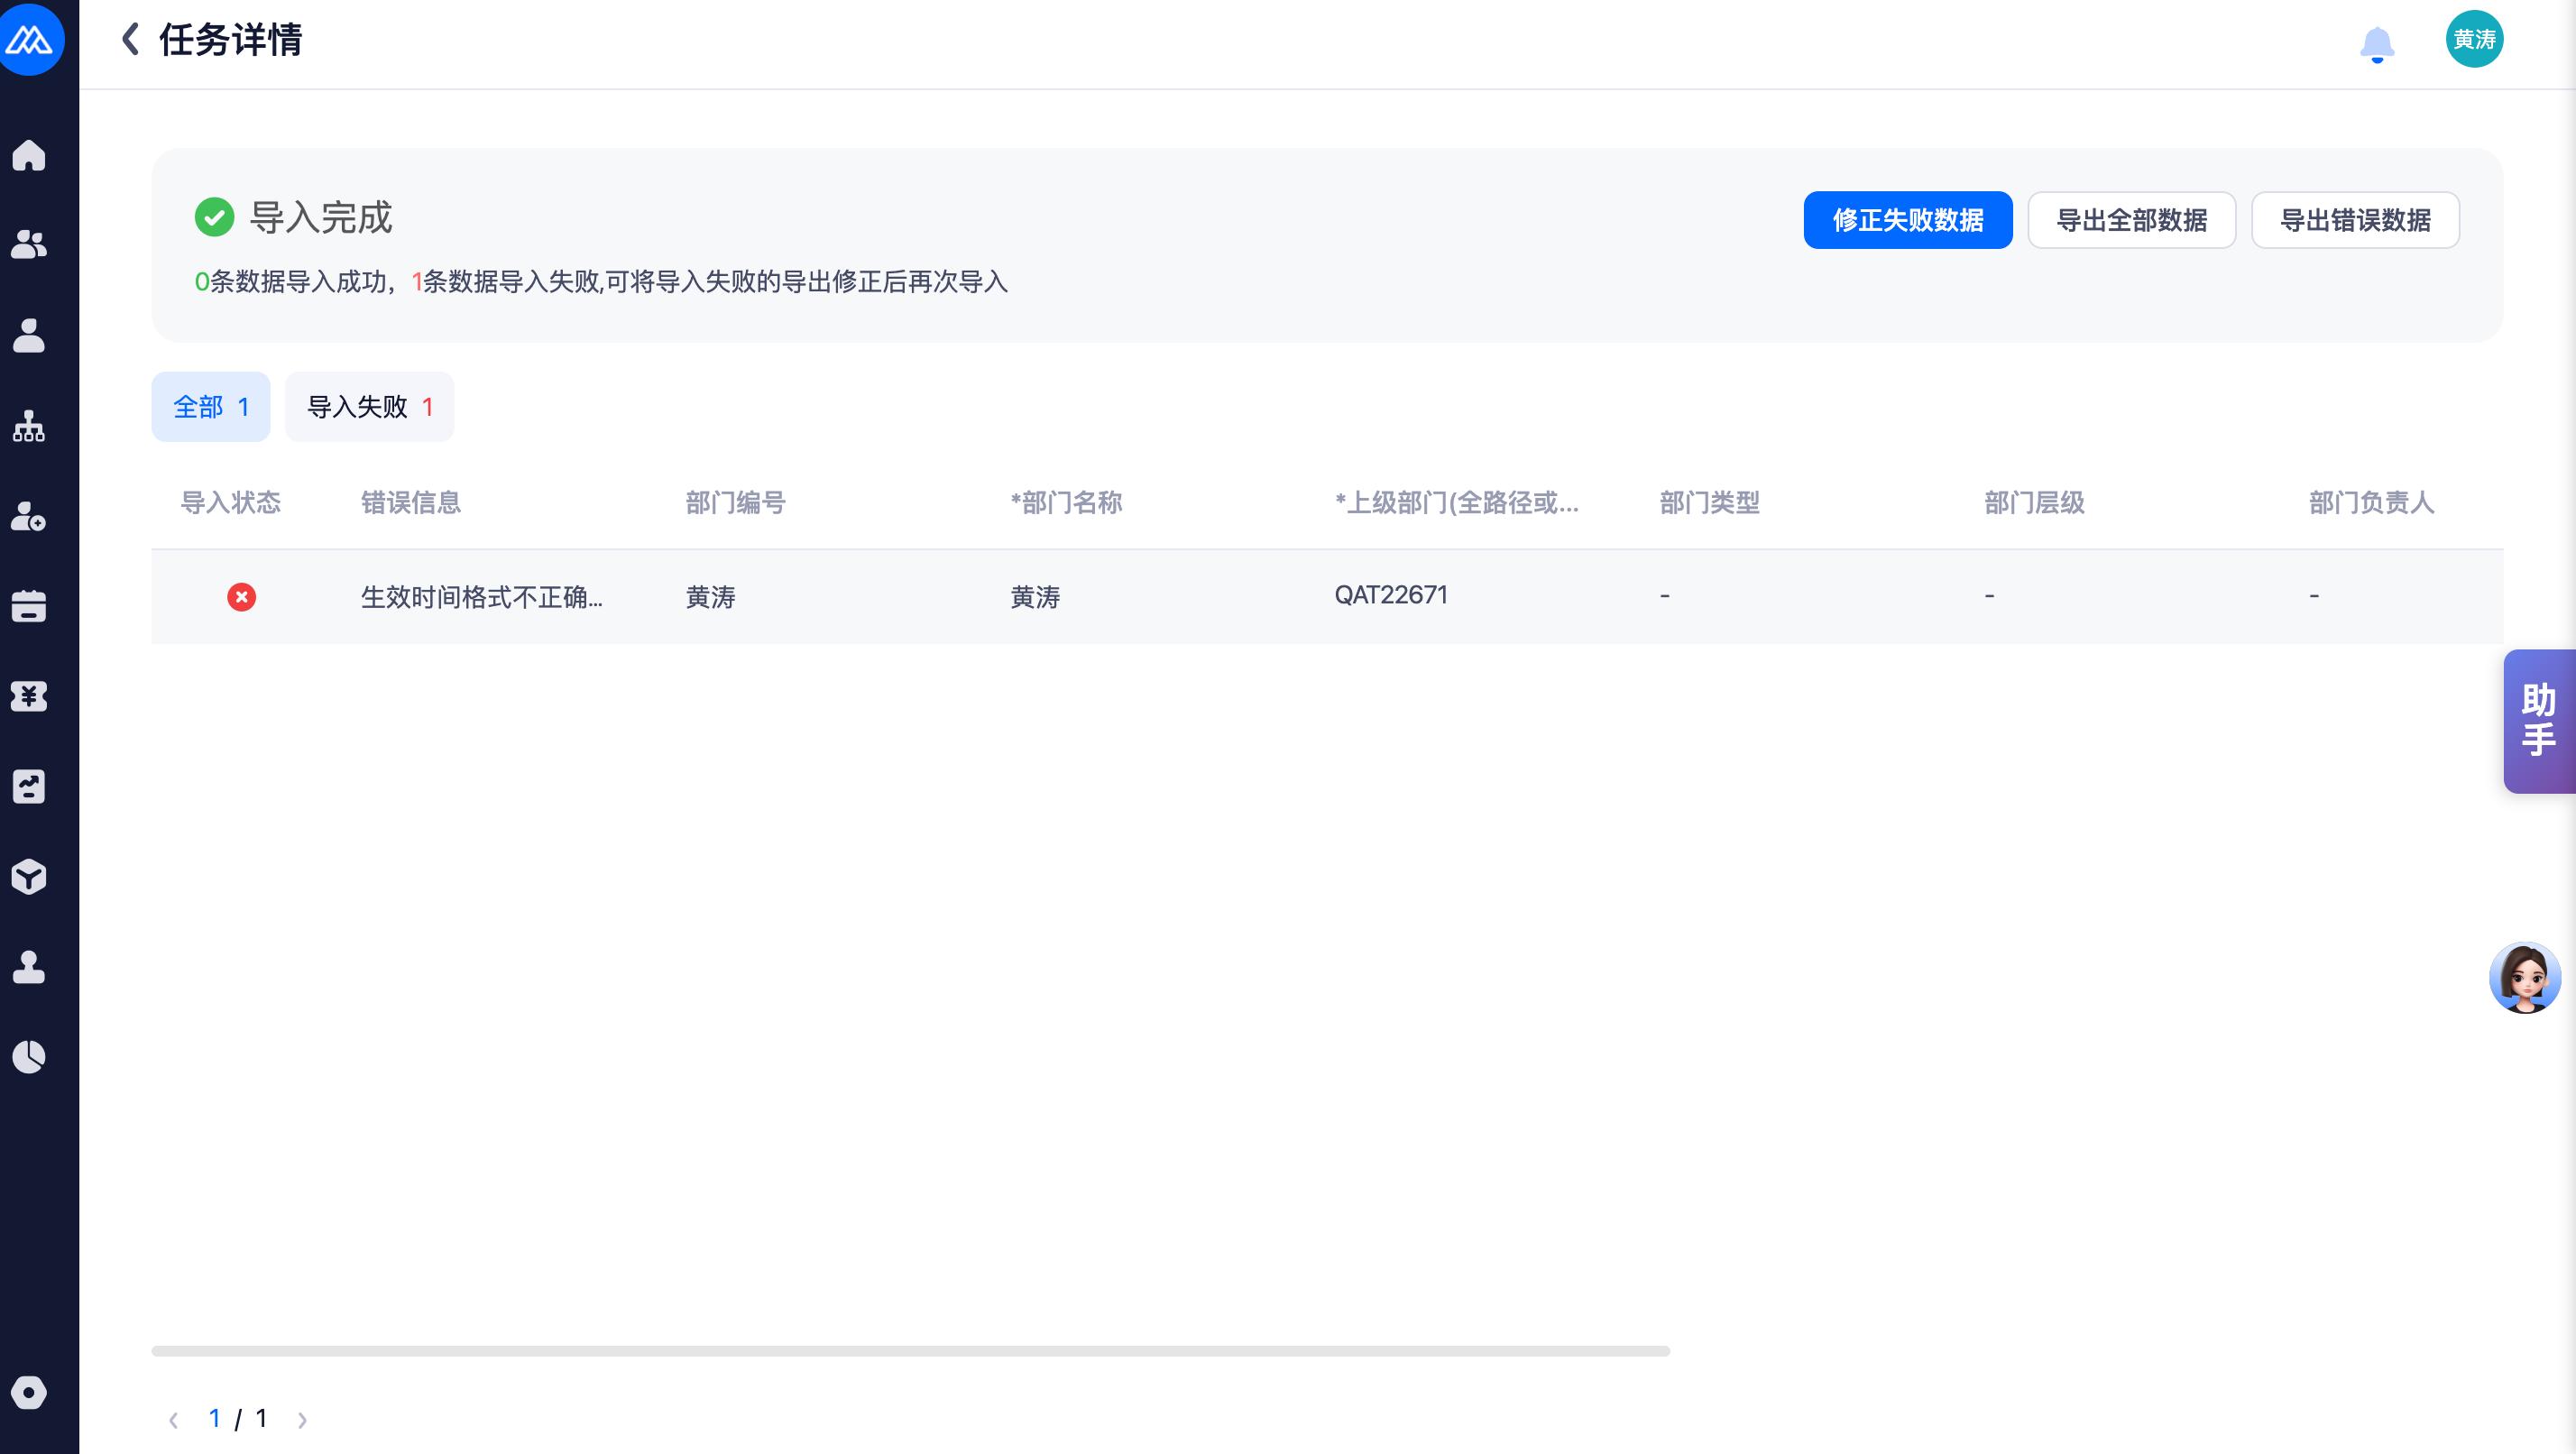Open the 黄涛 user avatar menu

2474,40
